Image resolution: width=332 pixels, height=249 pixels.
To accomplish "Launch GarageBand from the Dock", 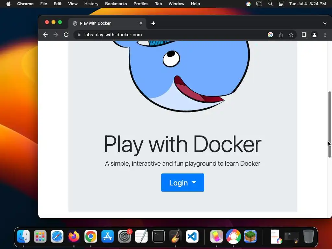I will pos(175,236).
